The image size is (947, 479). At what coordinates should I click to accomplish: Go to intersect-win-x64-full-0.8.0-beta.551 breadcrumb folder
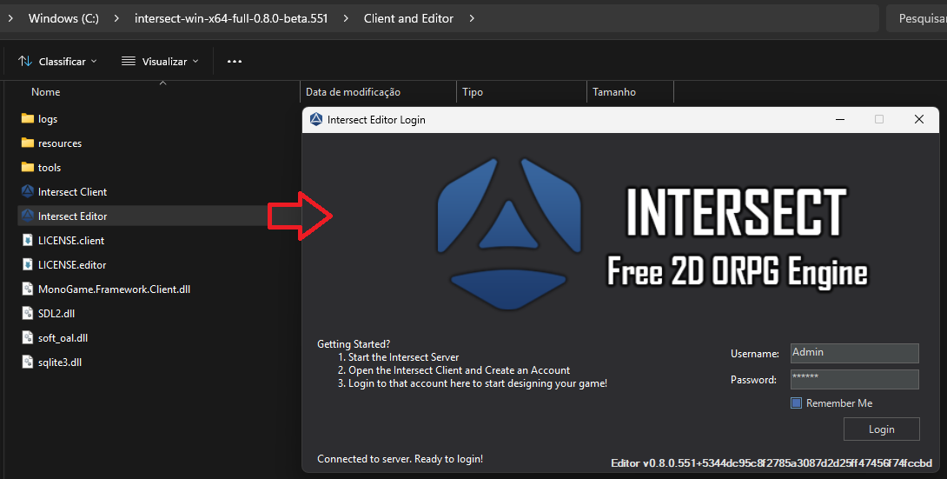pyautogui.click(x=231, y=19)
